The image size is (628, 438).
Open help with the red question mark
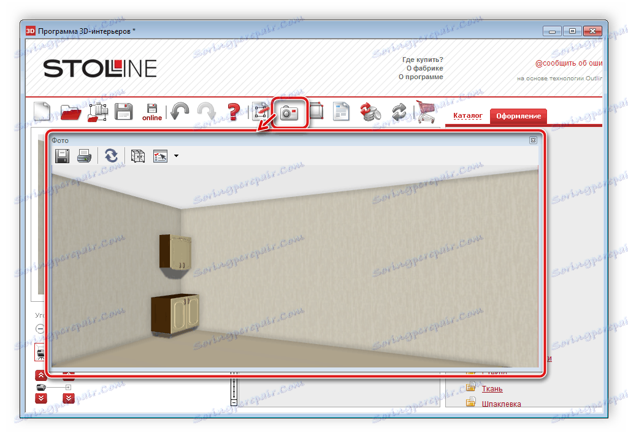[x=234, y=112]
